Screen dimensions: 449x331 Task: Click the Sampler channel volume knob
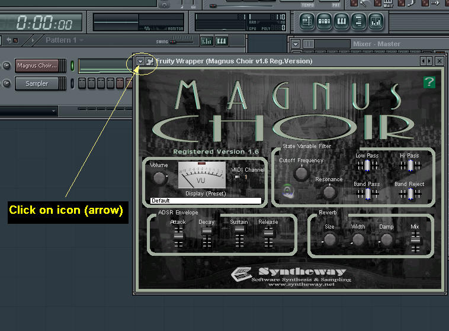coord(7,83)
